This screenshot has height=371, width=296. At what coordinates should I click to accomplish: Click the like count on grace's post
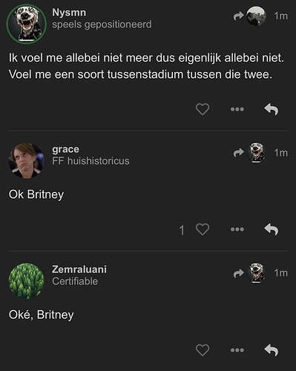click(x=182, y=230)
